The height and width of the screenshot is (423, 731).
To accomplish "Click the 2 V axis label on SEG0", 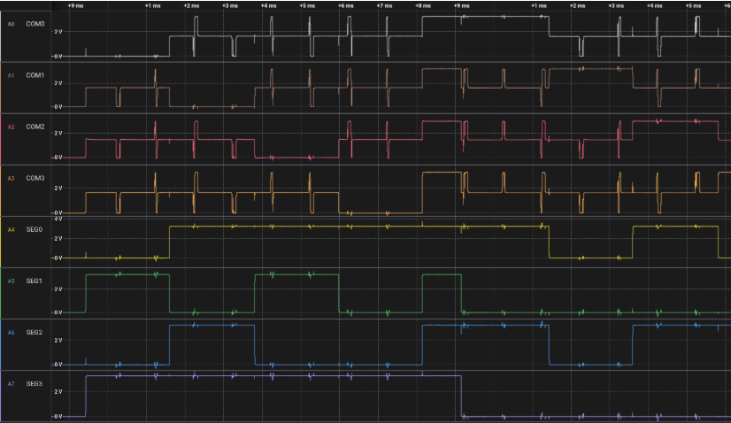I will tap(58, 238).
